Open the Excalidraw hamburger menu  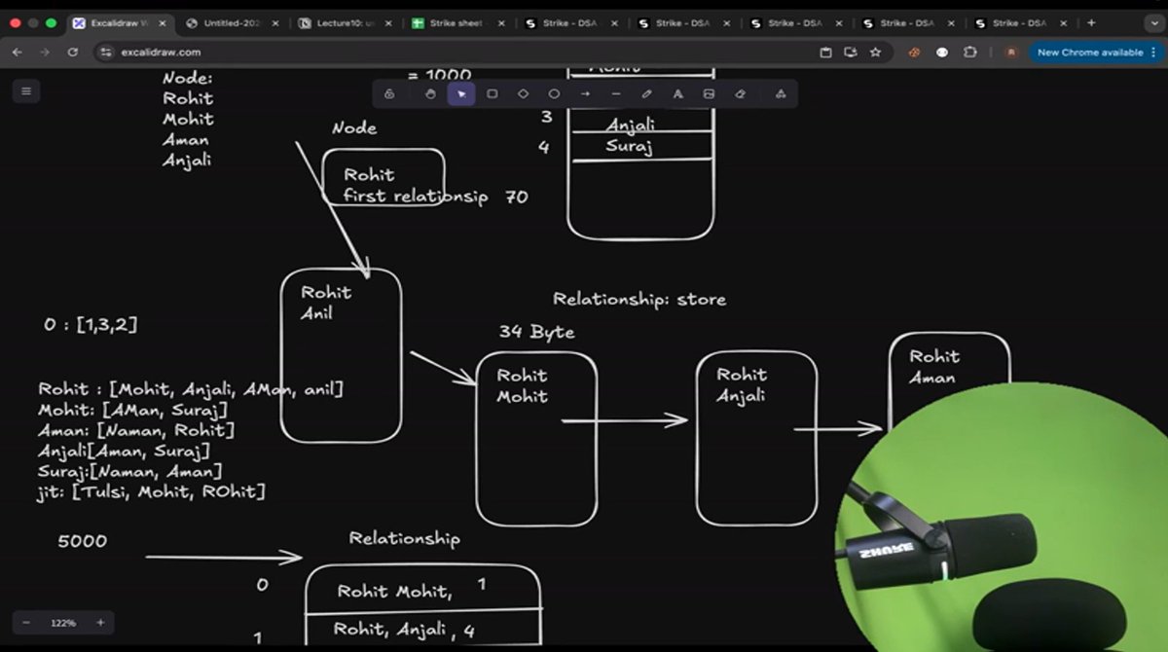click(26, 91)
